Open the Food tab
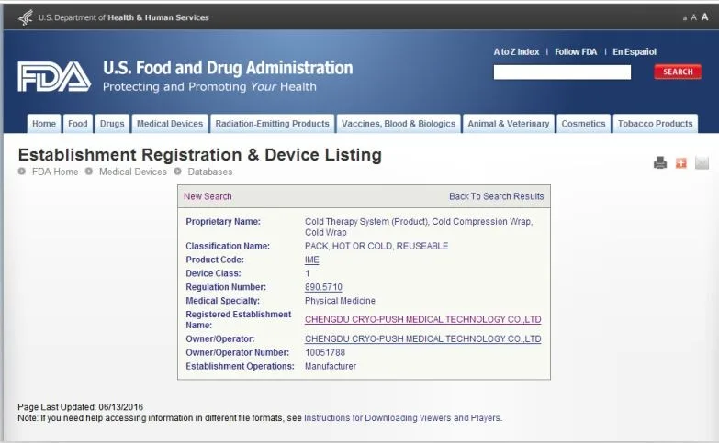 pos(78,124)
